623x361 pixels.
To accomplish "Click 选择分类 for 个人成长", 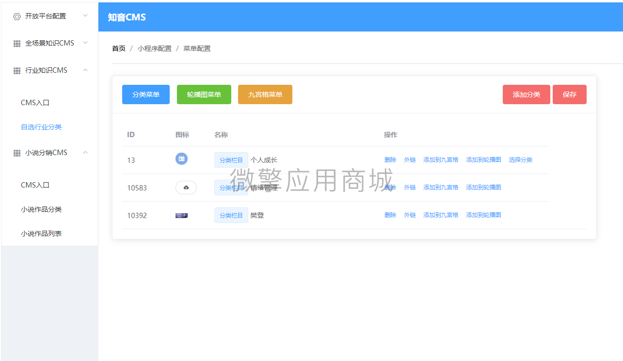I will (521, 160).
